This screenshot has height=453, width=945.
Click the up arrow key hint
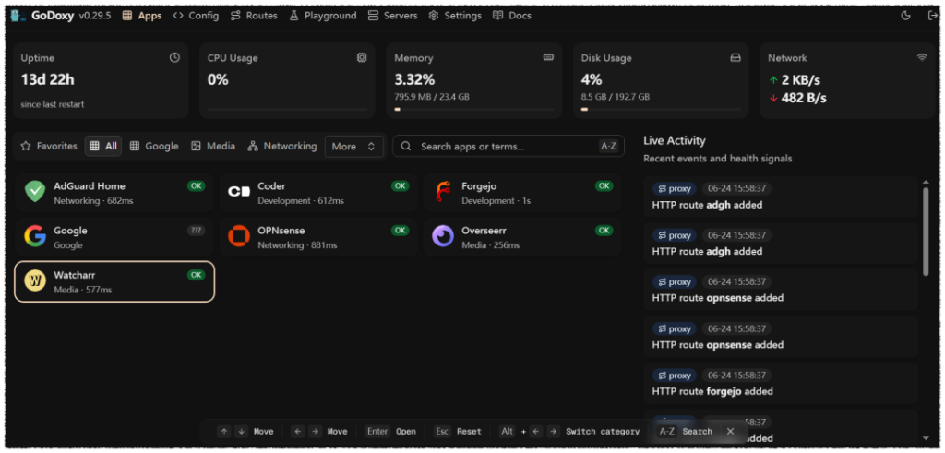point(224,431)
